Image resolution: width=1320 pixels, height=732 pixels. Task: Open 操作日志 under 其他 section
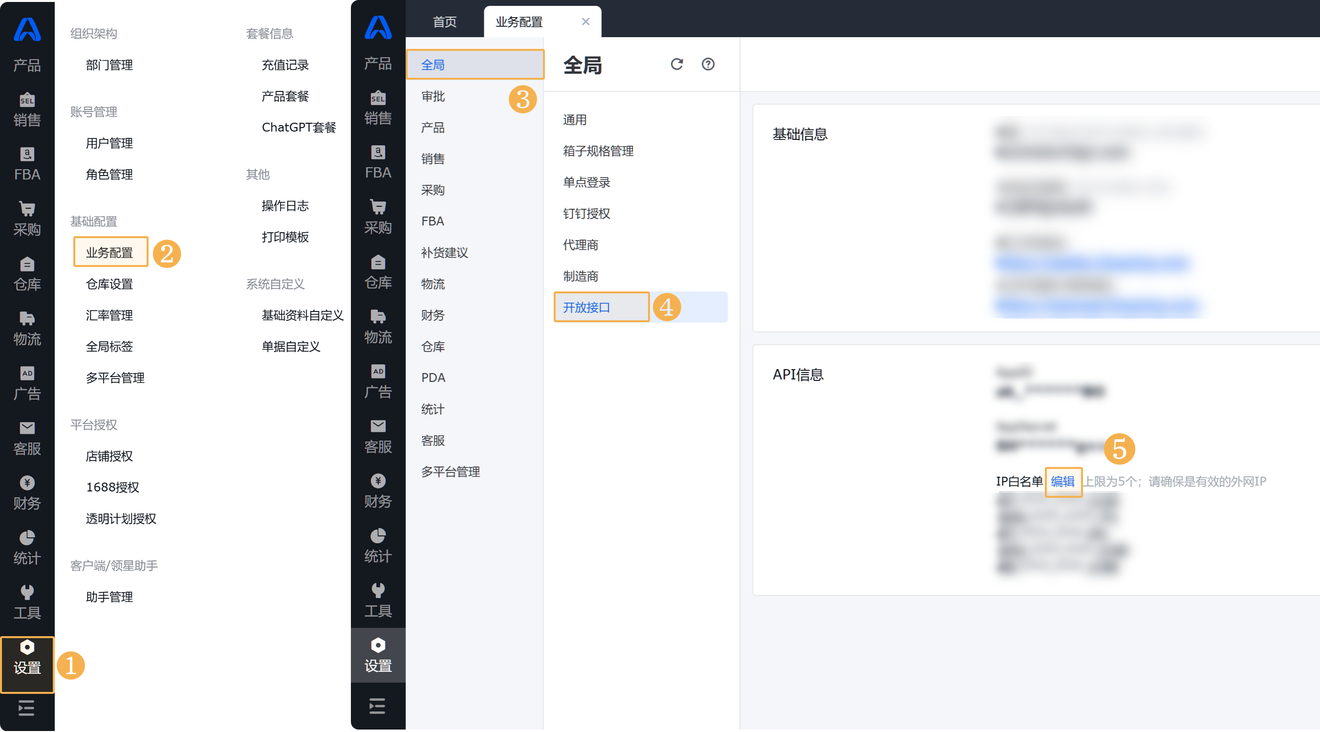click(x=285, y=206)
